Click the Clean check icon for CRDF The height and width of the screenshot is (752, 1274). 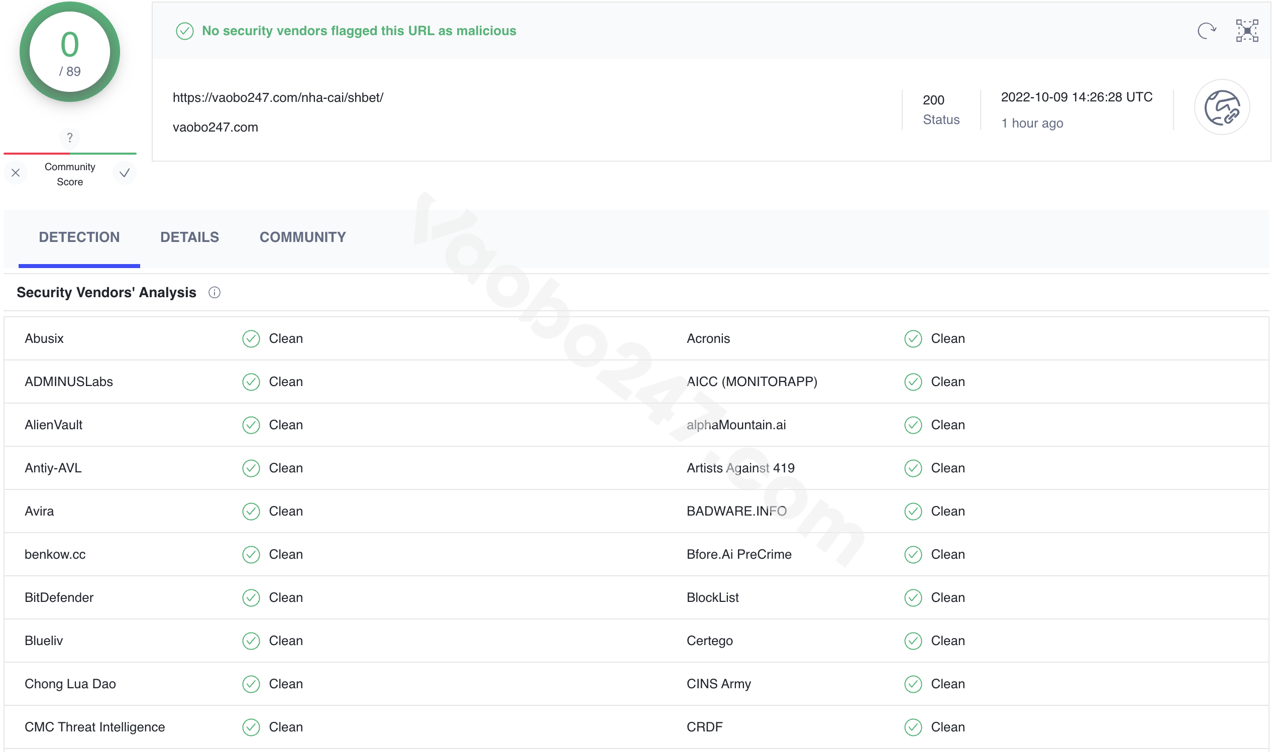point(913,727)
